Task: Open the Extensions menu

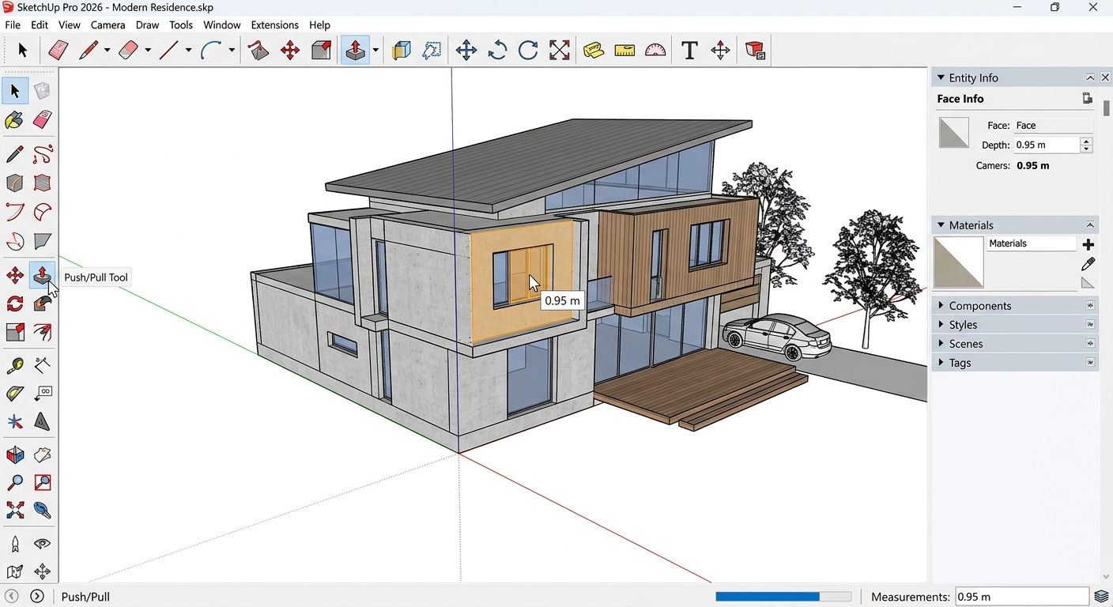Action: [x=274, y=25]
